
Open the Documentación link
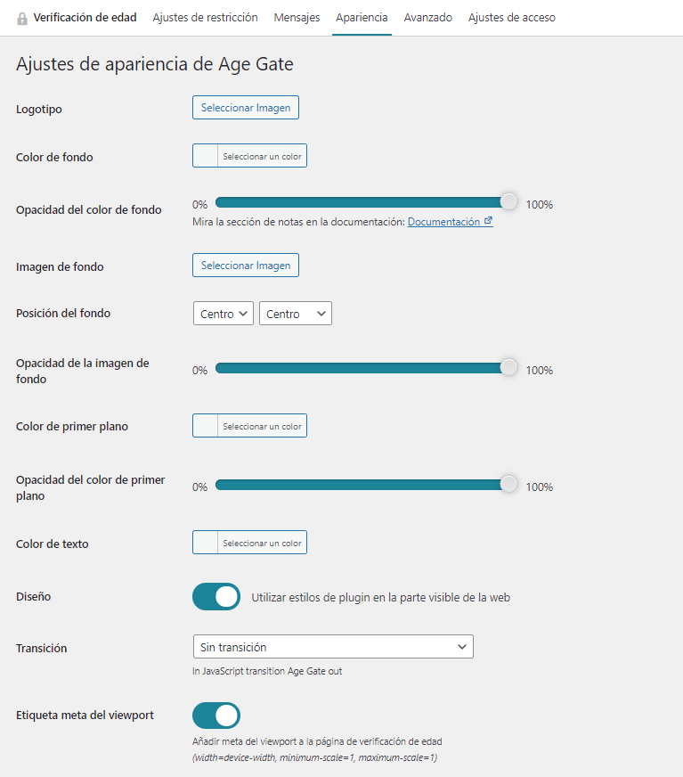point(443,222)
